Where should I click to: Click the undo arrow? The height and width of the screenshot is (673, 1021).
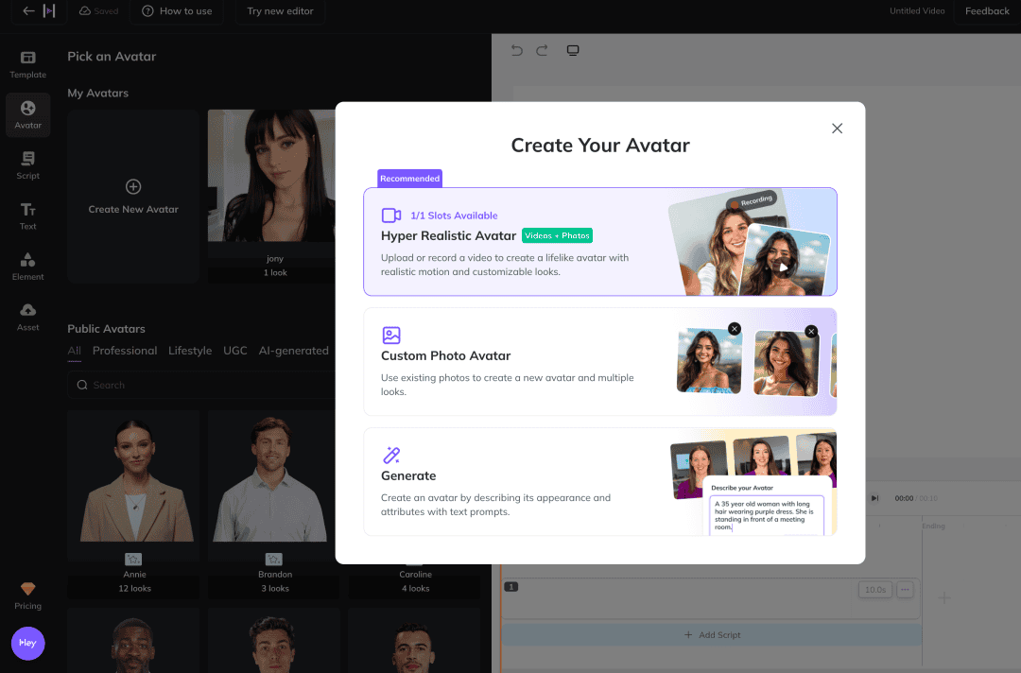pos(516,50)
